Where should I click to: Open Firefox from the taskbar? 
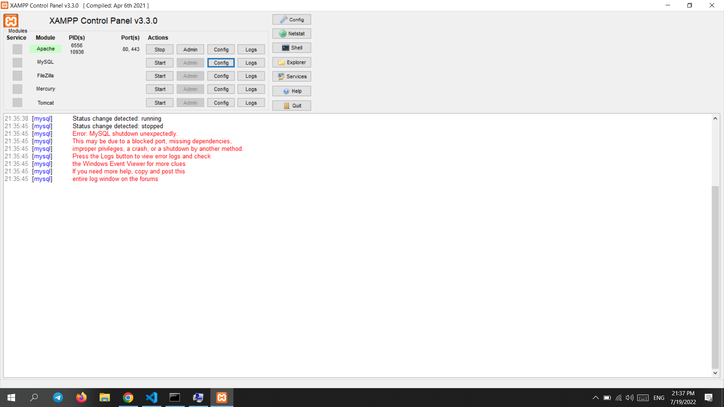(x=81, y=398)
